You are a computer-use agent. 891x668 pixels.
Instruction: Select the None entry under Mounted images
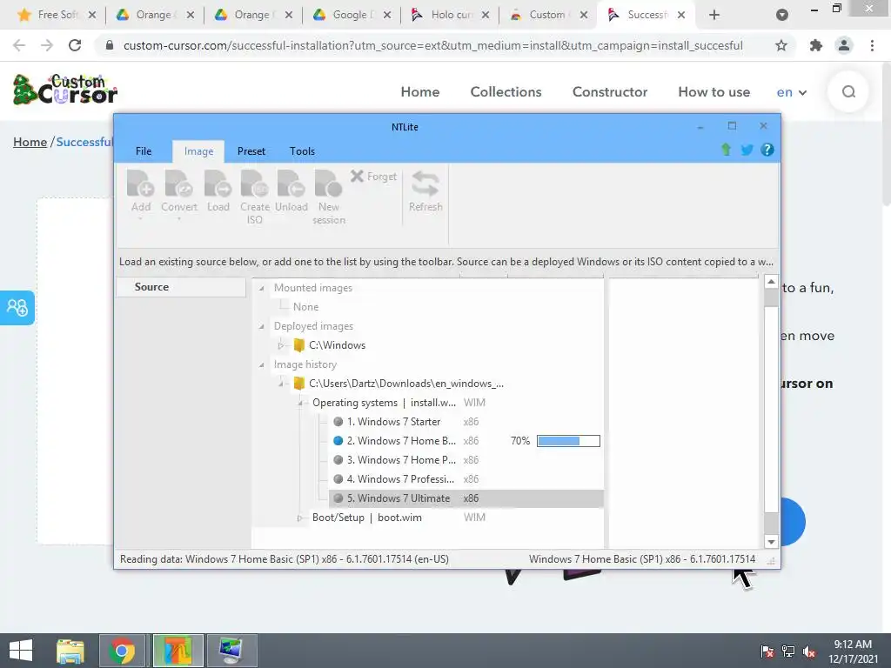coord(305,307)
